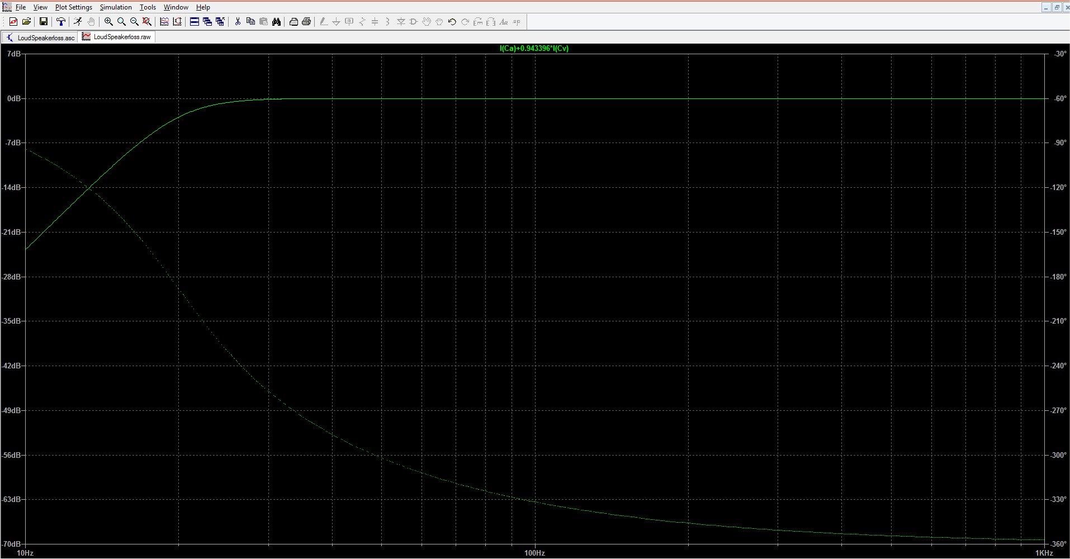Click the Print printer icon
1070x559 pixels.
(306, 22)
